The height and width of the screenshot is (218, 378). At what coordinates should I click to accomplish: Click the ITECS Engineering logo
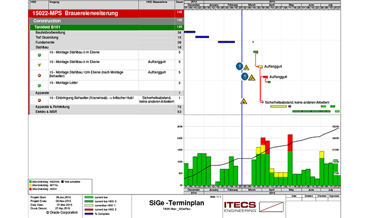240,207
